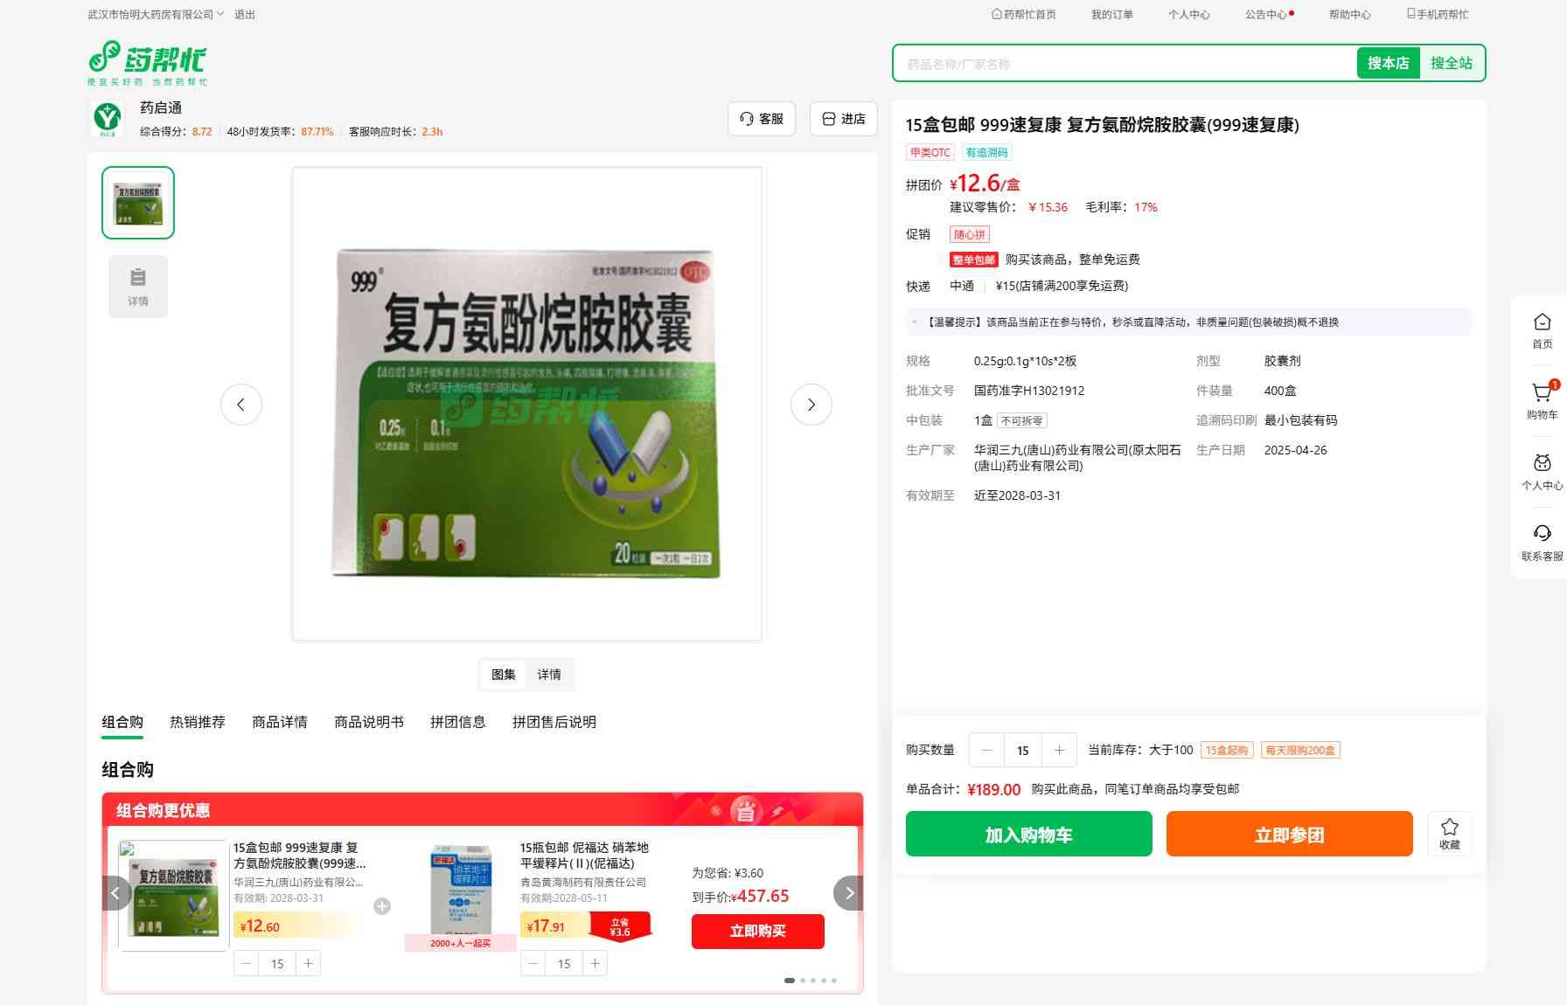Show previous product image with left arrow
Image resolution: width=1567 pixels, height=1005 pixels.
[241, 405]
